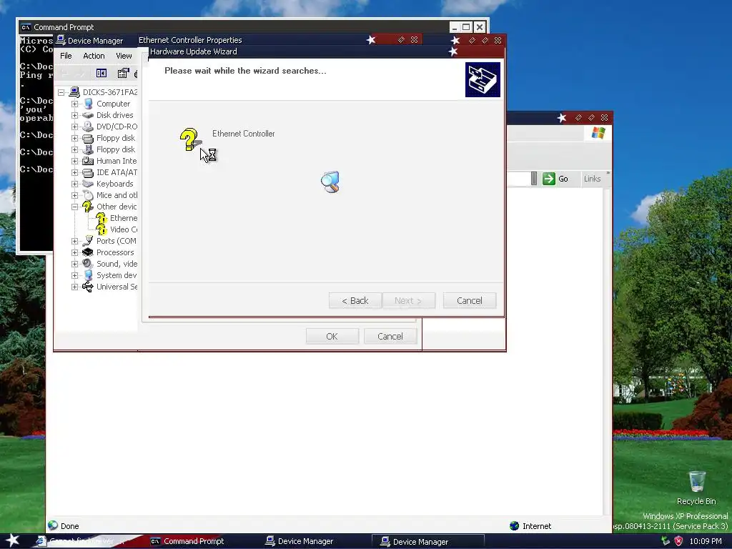
Task: Click the Human Interface Devices icon
Action: [88, 161]
